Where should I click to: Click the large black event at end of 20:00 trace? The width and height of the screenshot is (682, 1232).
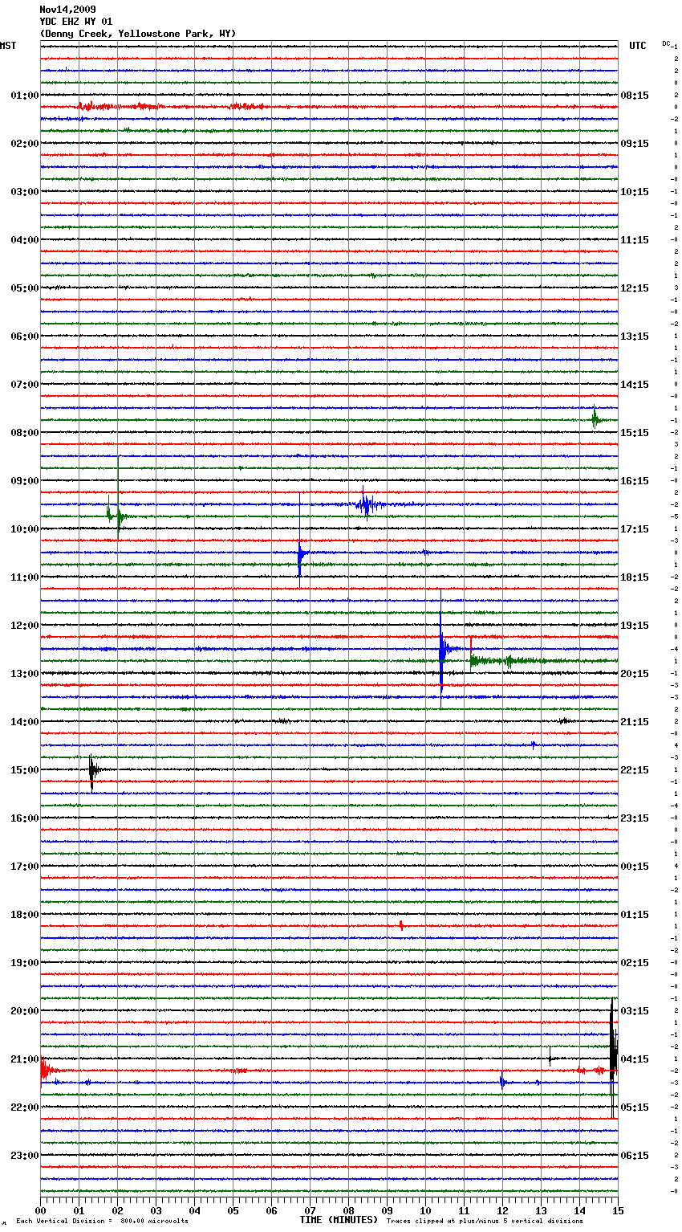pos(613,1058)
